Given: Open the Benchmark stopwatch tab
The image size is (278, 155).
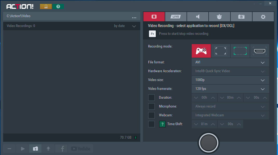Looking at the screenshot, I should pyautogui.click(x=219, y=17).
